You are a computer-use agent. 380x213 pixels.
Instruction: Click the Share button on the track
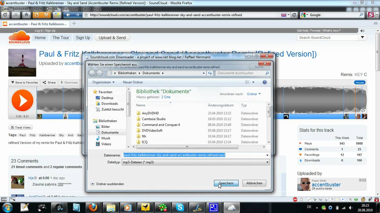pos(49,83)
